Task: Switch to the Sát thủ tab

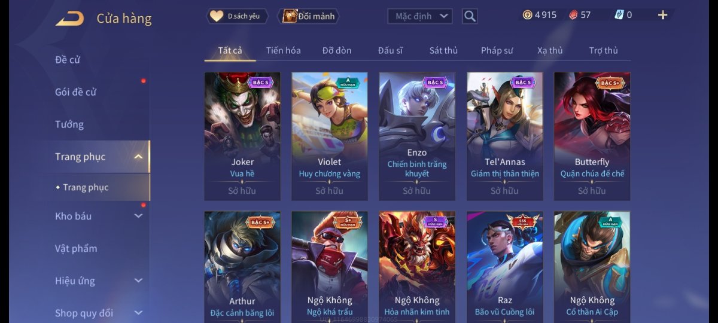Action: [x=443, y=50]
